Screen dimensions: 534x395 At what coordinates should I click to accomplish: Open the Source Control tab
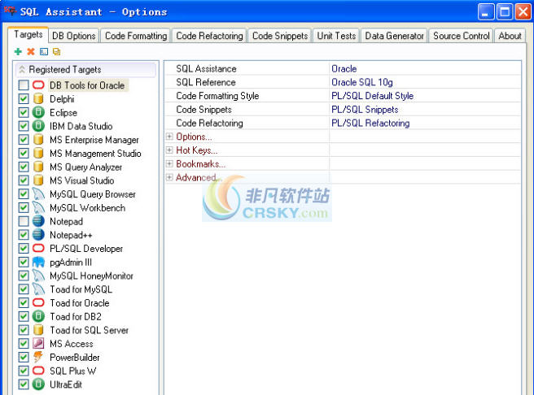click(461, 36)
